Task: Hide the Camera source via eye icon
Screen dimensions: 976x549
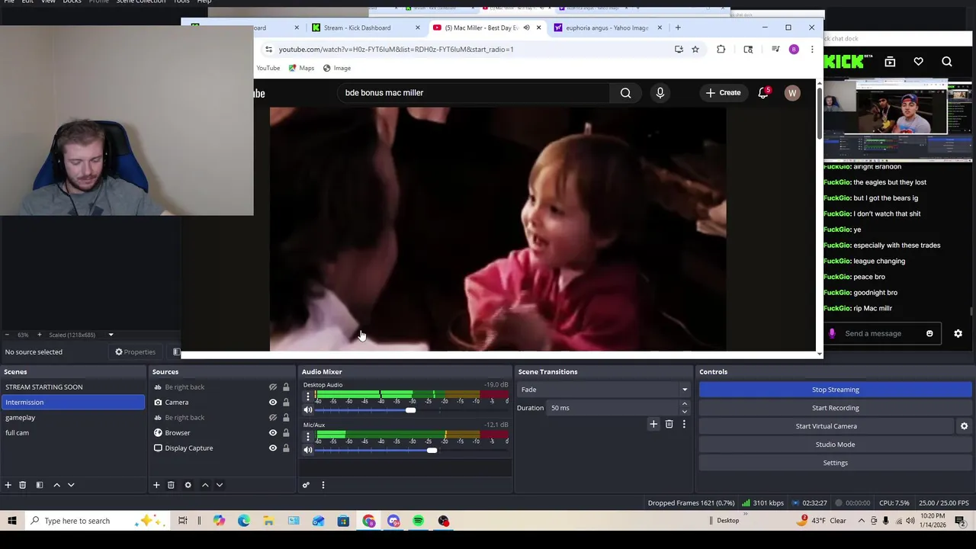Action: (272, 402)
